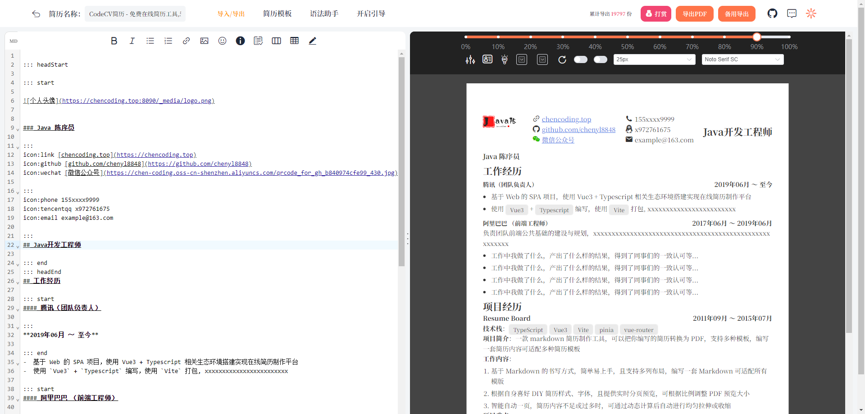The image size is (865, 414).
Task: Open the adjustment sliders settings icon
Action: (470, 59)
